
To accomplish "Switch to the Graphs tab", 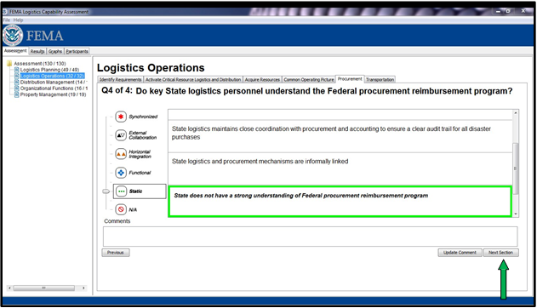I will [x=55, y=51].
